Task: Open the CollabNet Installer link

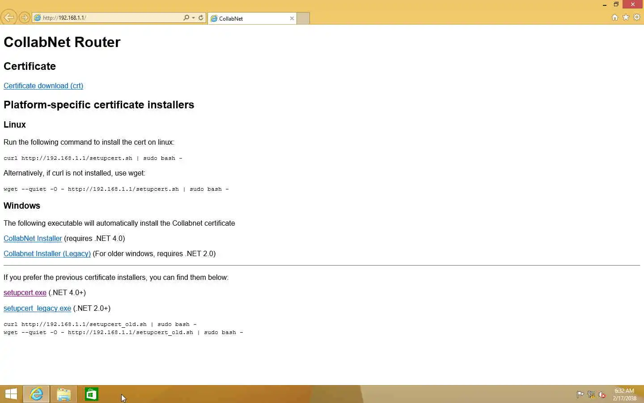Action: tap(33, 238)
